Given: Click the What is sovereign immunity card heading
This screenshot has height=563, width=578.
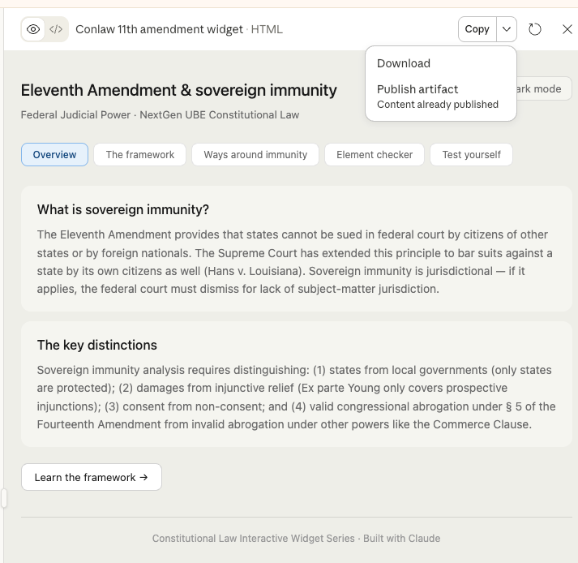Looking at the screenshot, I should pyautogui.click(x=123, y=209).
